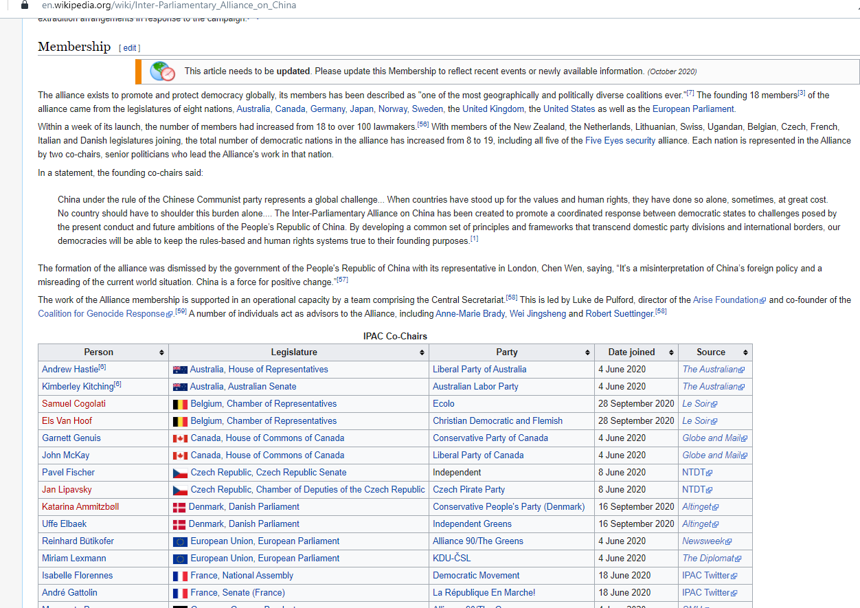
Task: Click the external-link icon beside NTDT in Pavel Fischer's row
Action: click(x=710, y=473)
